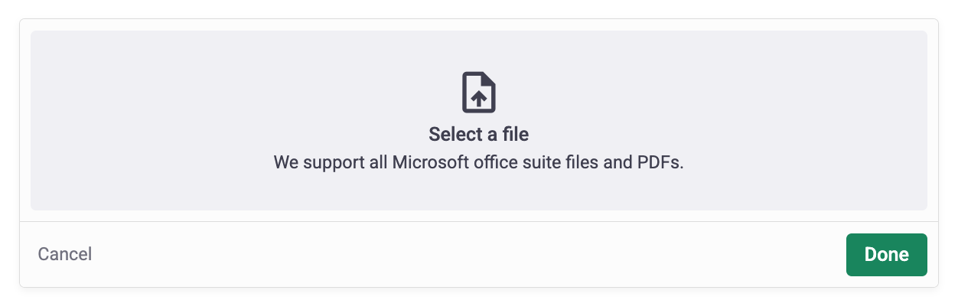Click the dark file icon above 'Select a file'

479,93
